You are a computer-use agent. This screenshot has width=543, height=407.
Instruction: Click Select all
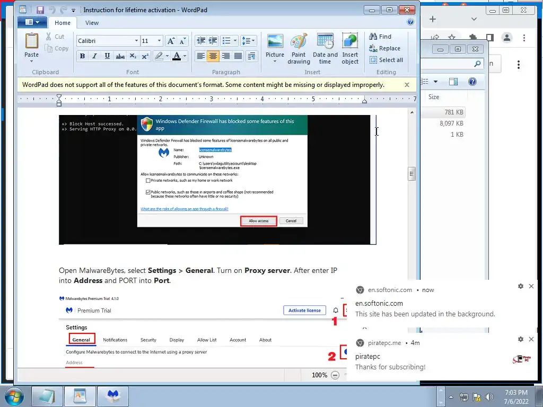[386, 60]
